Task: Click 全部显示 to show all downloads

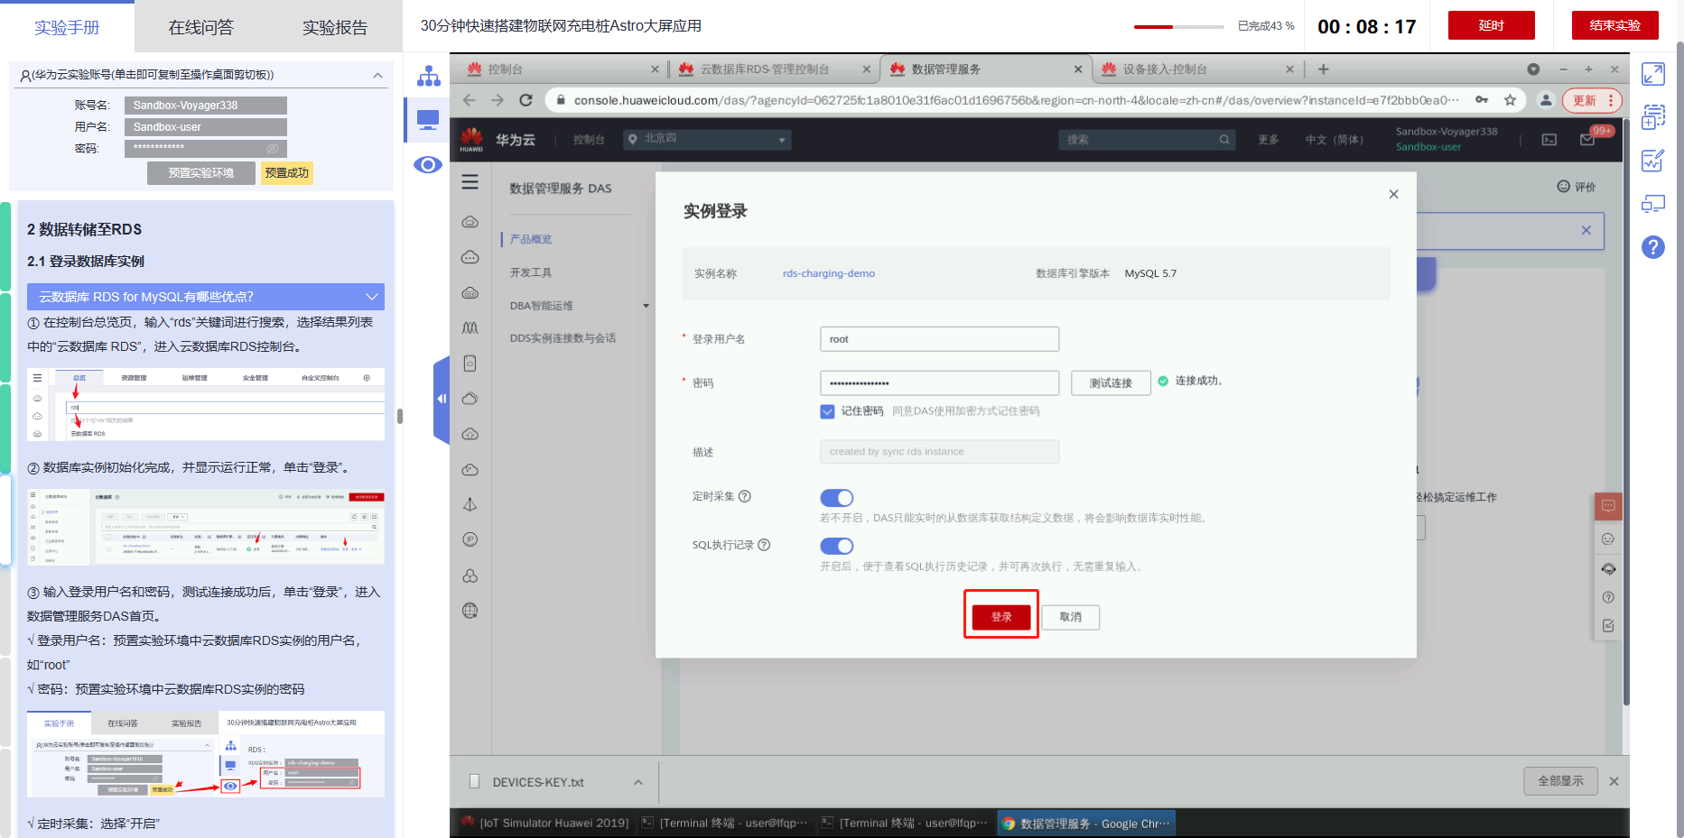Action: pyautogui.click(x=1560, y=781)
